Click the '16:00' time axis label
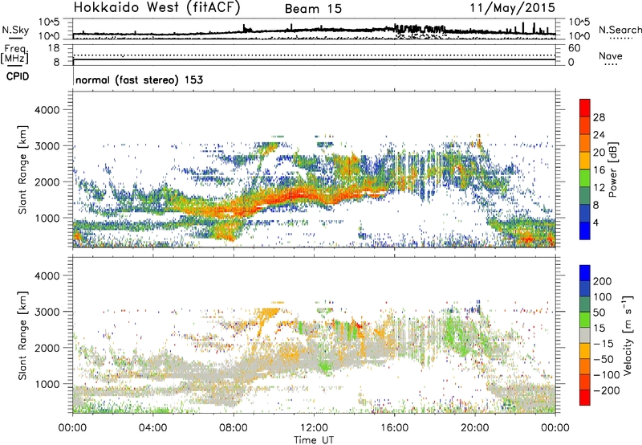 (394, 428)
